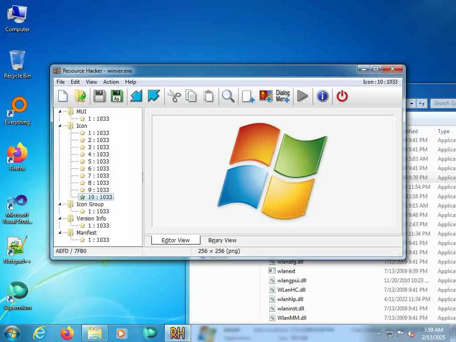Image resolution: width=456 pixels, height=342 pixels.
Task: Select the Notepad++ desktop shortcut
Action: coord(17,250)
